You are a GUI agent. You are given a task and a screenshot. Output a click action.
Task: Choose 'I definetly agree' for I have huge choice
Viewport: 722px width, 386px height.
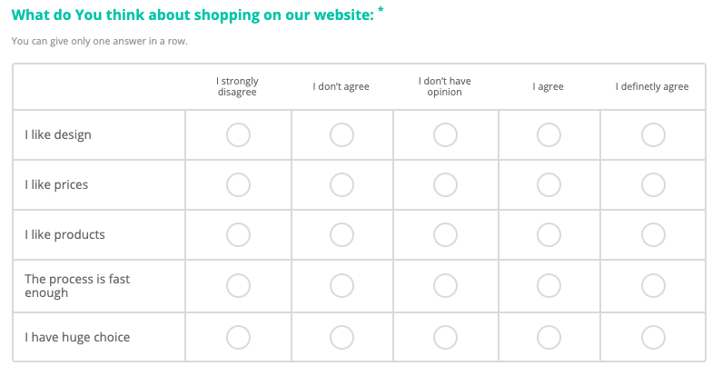click(653, 338)
